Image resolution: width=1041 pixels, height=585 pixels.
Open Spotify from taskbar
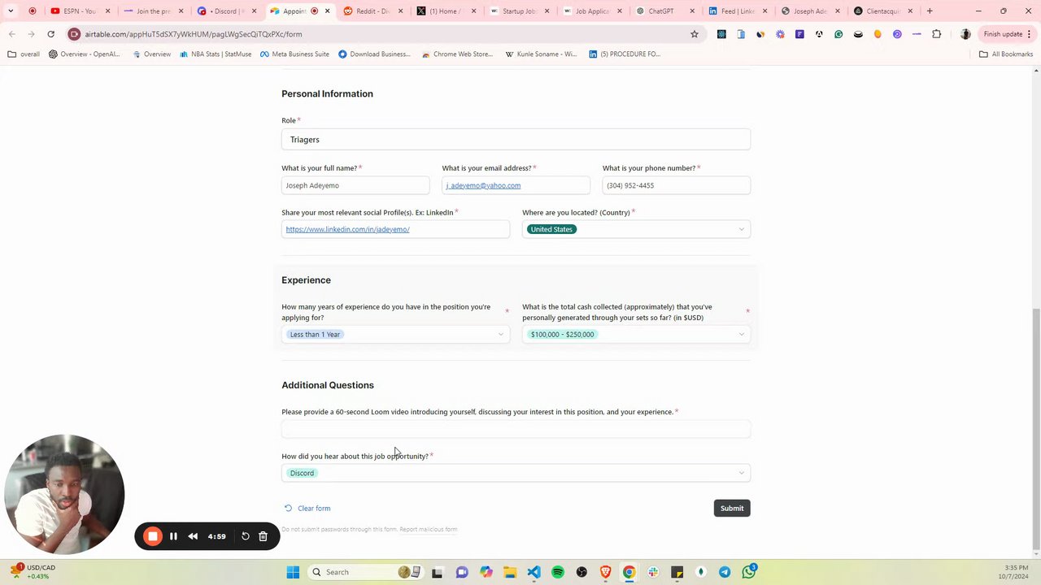[x=558, y=572]
